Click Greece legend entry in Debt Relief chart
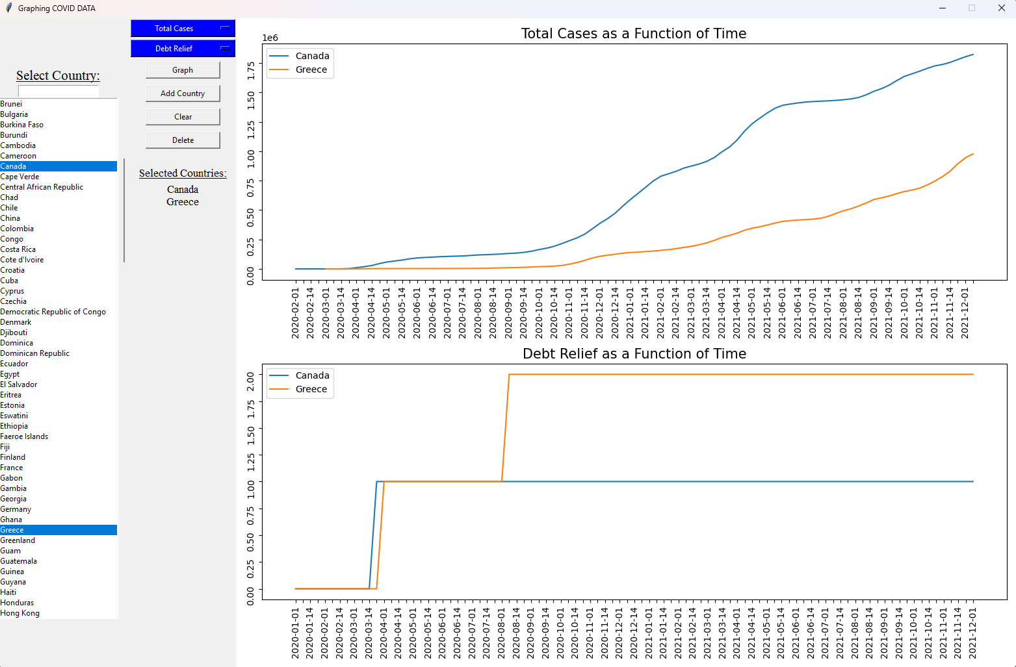This screenshot has height=667, width=1016. 311,389
